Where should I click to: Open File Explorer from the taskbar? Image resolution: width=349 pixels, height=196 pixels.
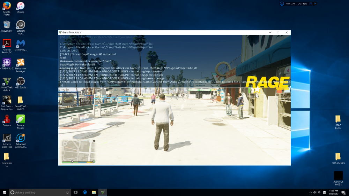pyautogui.click(x=94, y=193)
